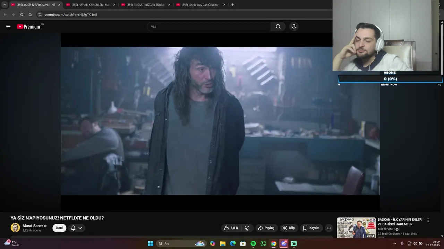Click the streamer webcam overlay
The height and width of the screenshot is (249, 444).
386,35
